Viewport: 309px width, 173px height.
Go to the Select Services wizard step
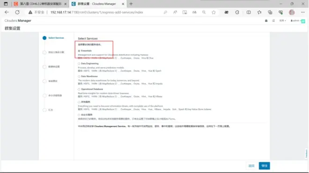click(56, 38)
